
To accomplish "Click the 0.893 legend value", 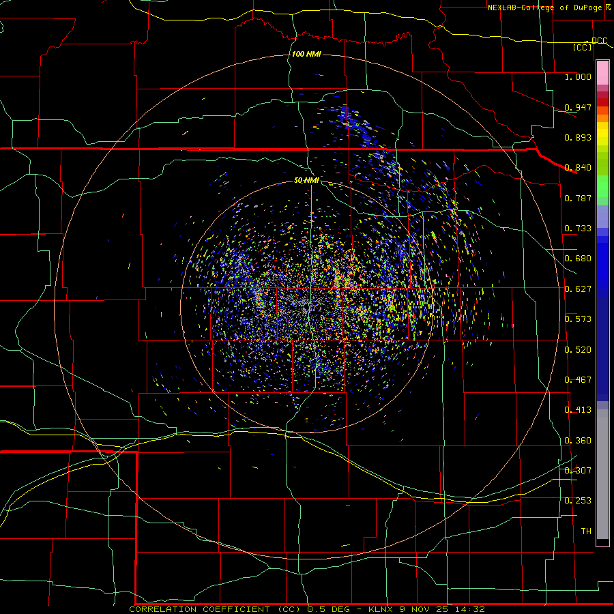I will pyautogui.click(x=578, y=137).
